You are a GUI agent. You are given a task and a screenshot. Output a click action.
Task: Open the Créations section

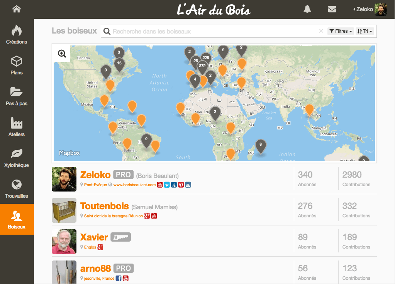(17, 34)
